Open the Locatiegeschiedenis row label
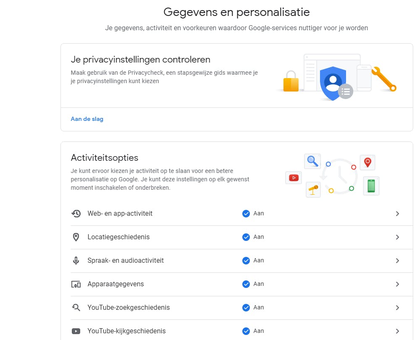Viewport: 417px width, 340px height. [x=118, y=237]
